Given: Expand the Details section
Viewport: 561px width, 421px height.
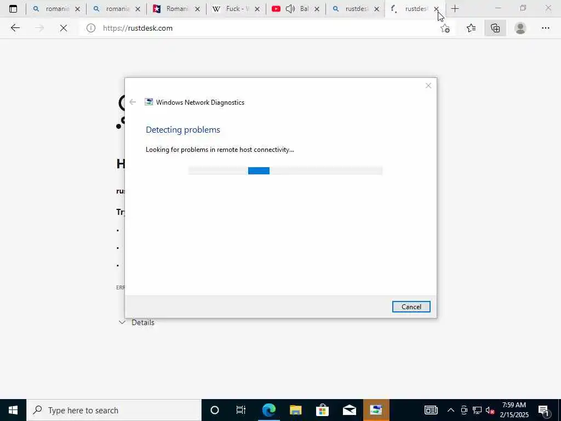Looking at the screenshot, I should [x=136, y=322].
